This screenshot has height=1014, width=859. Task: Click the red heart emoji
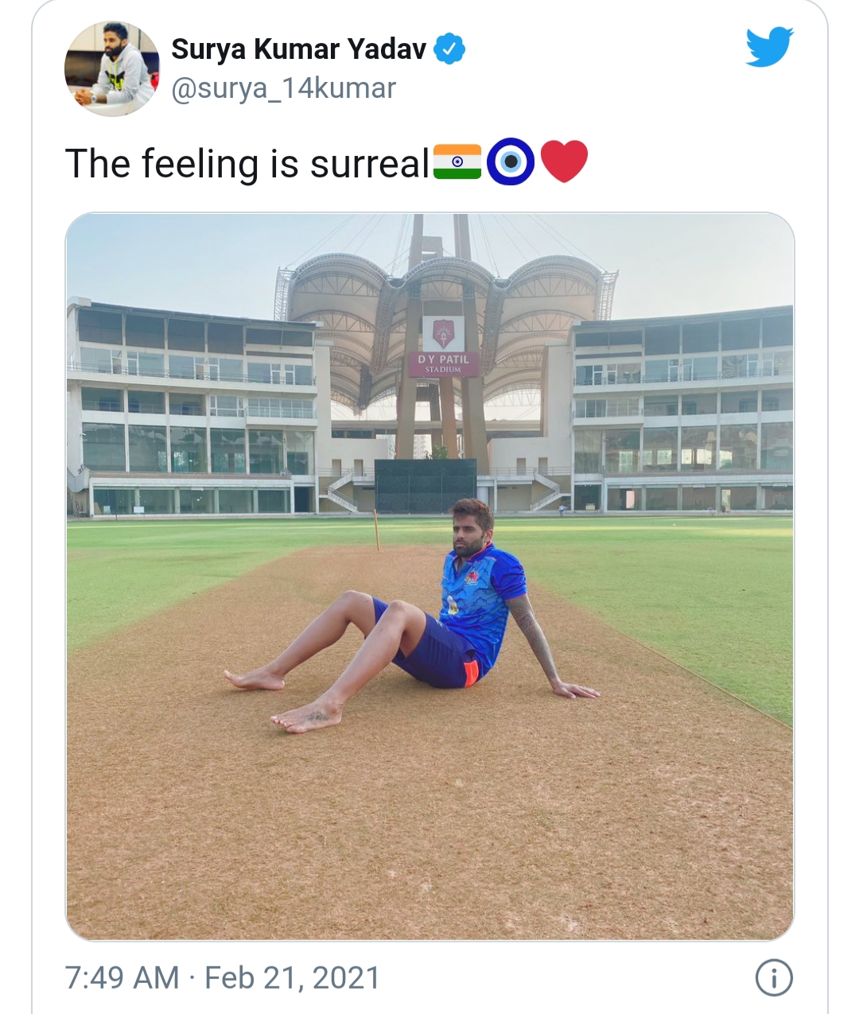click(564, 161)
